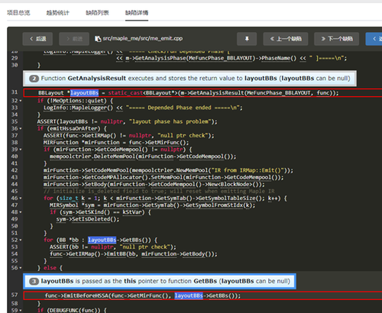
Task: Switch to the 趋势统计 tab
Action: point(58,13)
